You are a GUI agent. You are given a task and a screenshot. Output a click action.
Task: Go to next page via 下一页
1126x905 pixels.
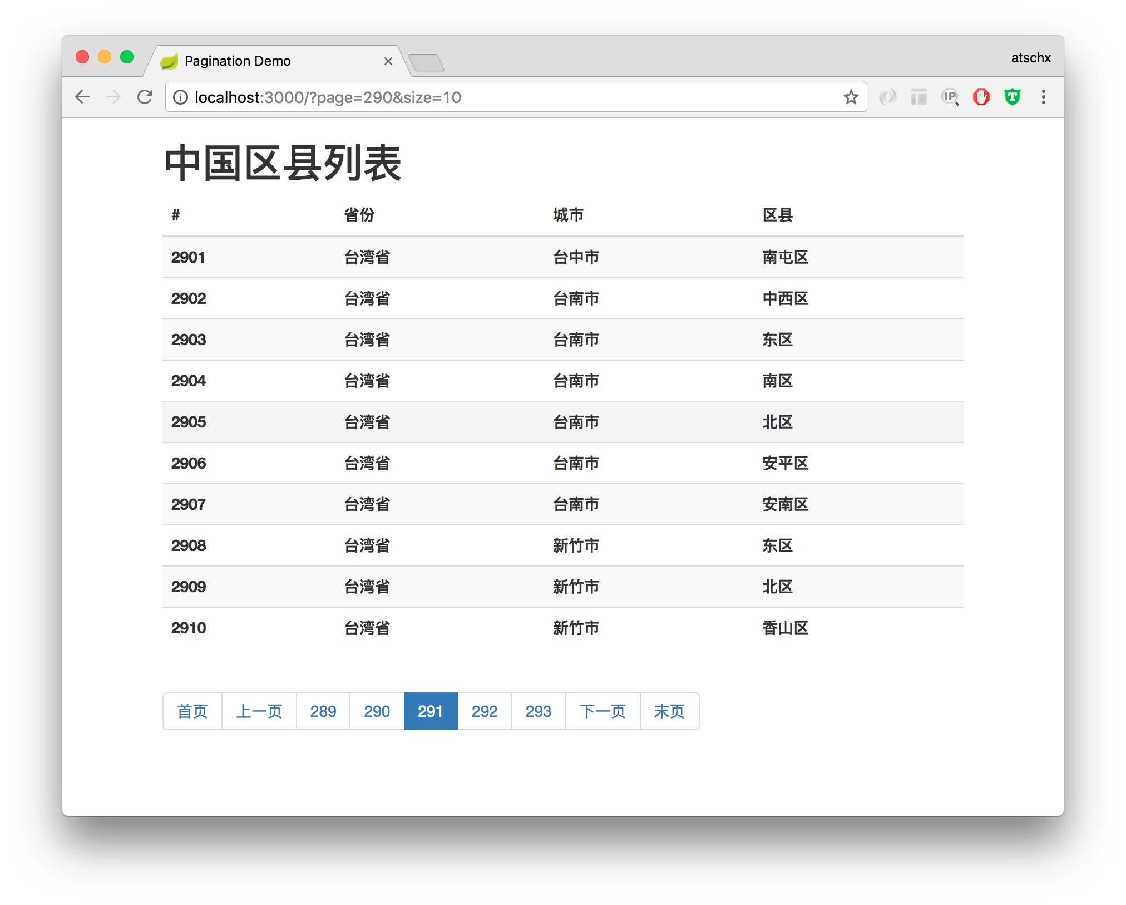coord(603,711)
